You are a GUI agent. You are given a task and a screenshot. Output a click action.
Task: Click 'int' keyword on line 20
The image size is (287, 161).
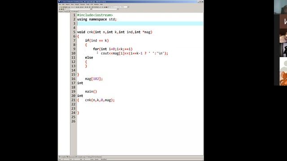[x=80, y=96]
